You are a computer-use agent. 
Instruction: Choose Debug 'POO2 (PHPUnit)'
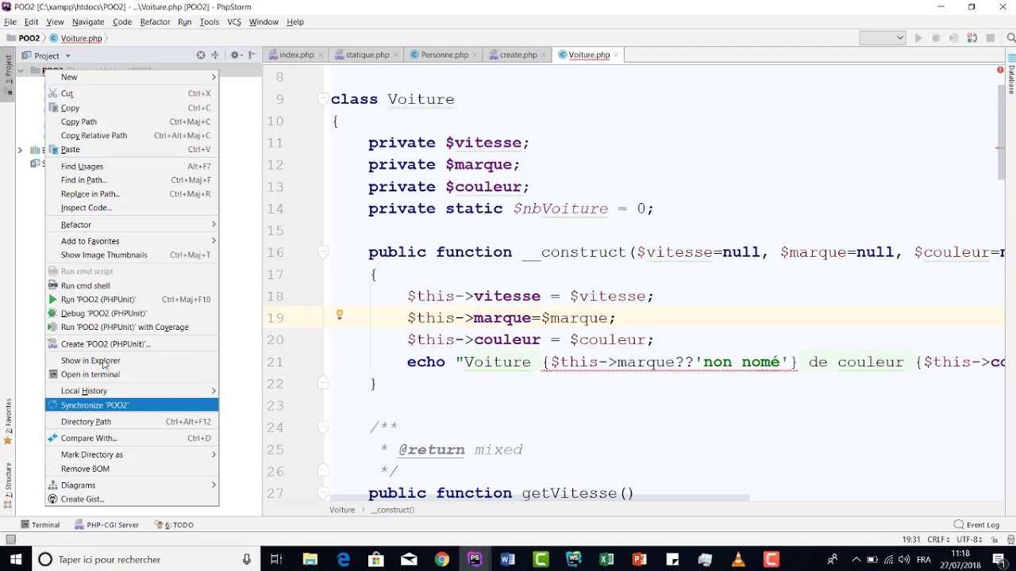(132, 313)
